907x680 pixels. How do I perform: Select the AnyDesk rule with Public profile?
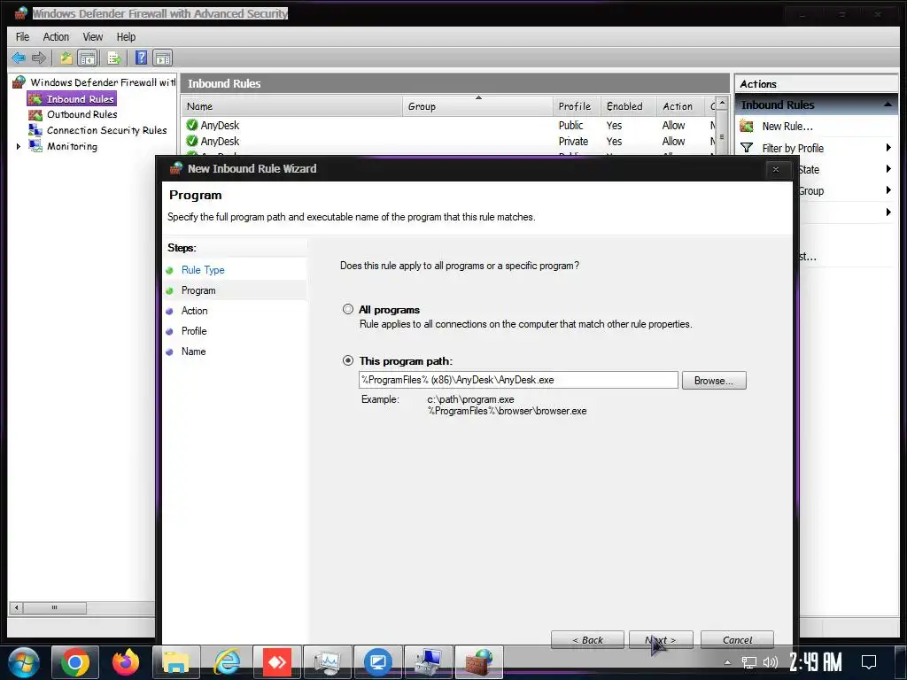[x=448, y=125]
